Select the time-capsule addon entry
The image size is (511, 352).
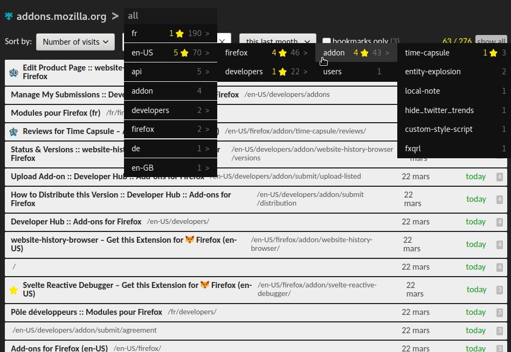point(454,53)
